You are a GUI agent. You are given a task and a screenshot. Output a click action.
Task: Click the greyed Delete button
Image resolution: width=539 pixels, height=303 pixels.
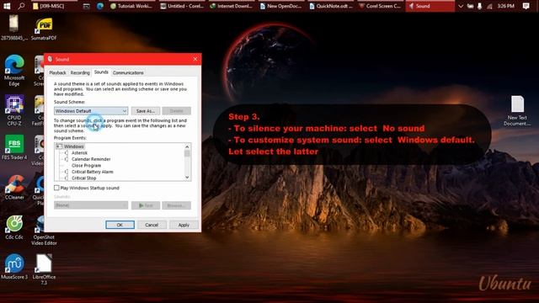(176, 111)
